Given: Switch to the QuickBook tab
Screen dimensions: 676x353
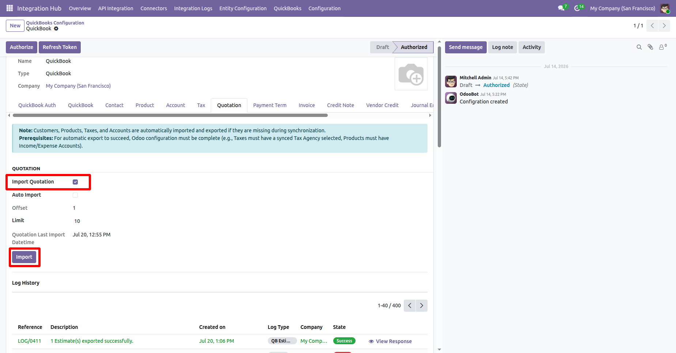Looking at the screenshot, I should click(x=81, y=105).
